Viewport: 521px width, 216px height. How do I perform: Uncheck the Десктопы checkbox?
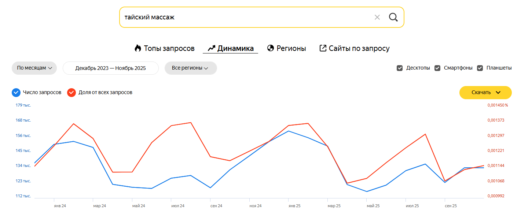(x=400, y=68)
